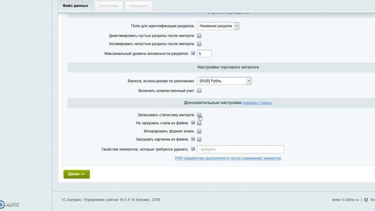
Task: Show hint for 'Не загружать стили из файла'
Action: coord(193,123)
